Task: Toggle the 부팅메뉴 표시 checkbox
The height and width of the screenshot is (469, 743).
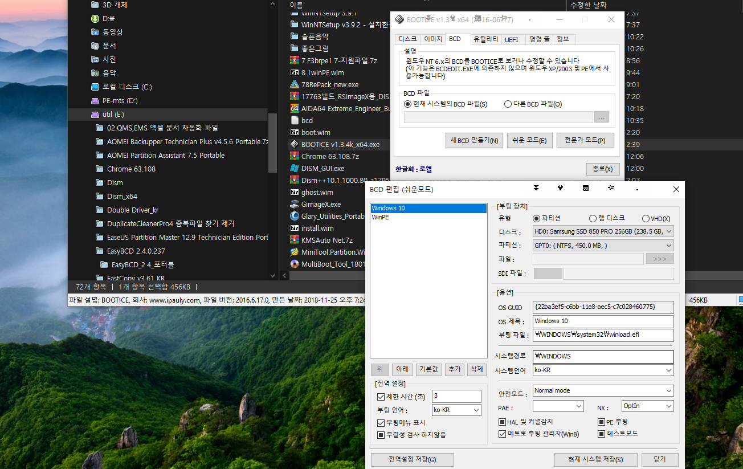Action: (381, 423)
